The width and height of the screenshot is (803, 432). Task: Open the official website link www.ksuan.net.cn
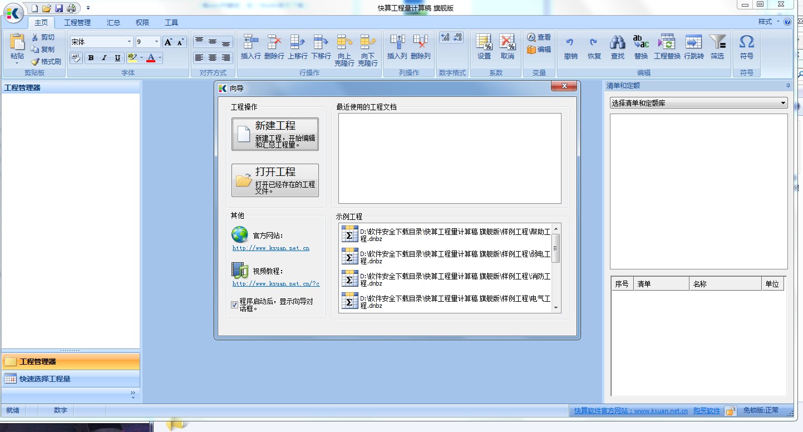(271, 248)
